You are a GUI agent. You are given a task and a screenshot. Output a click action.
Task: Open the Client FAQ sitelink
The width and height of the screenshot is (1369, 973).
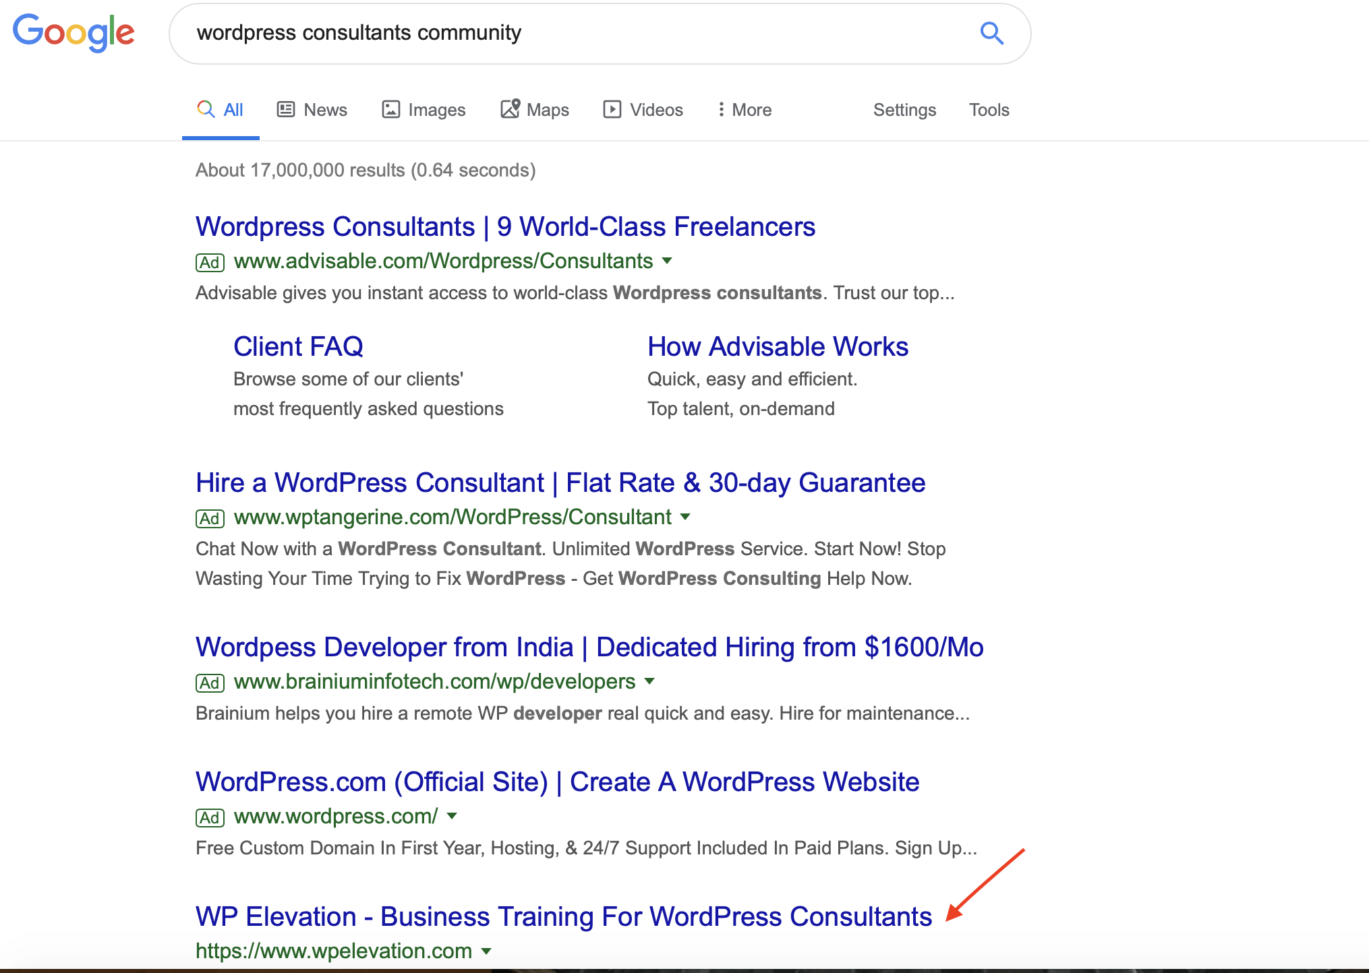point(298,346)
